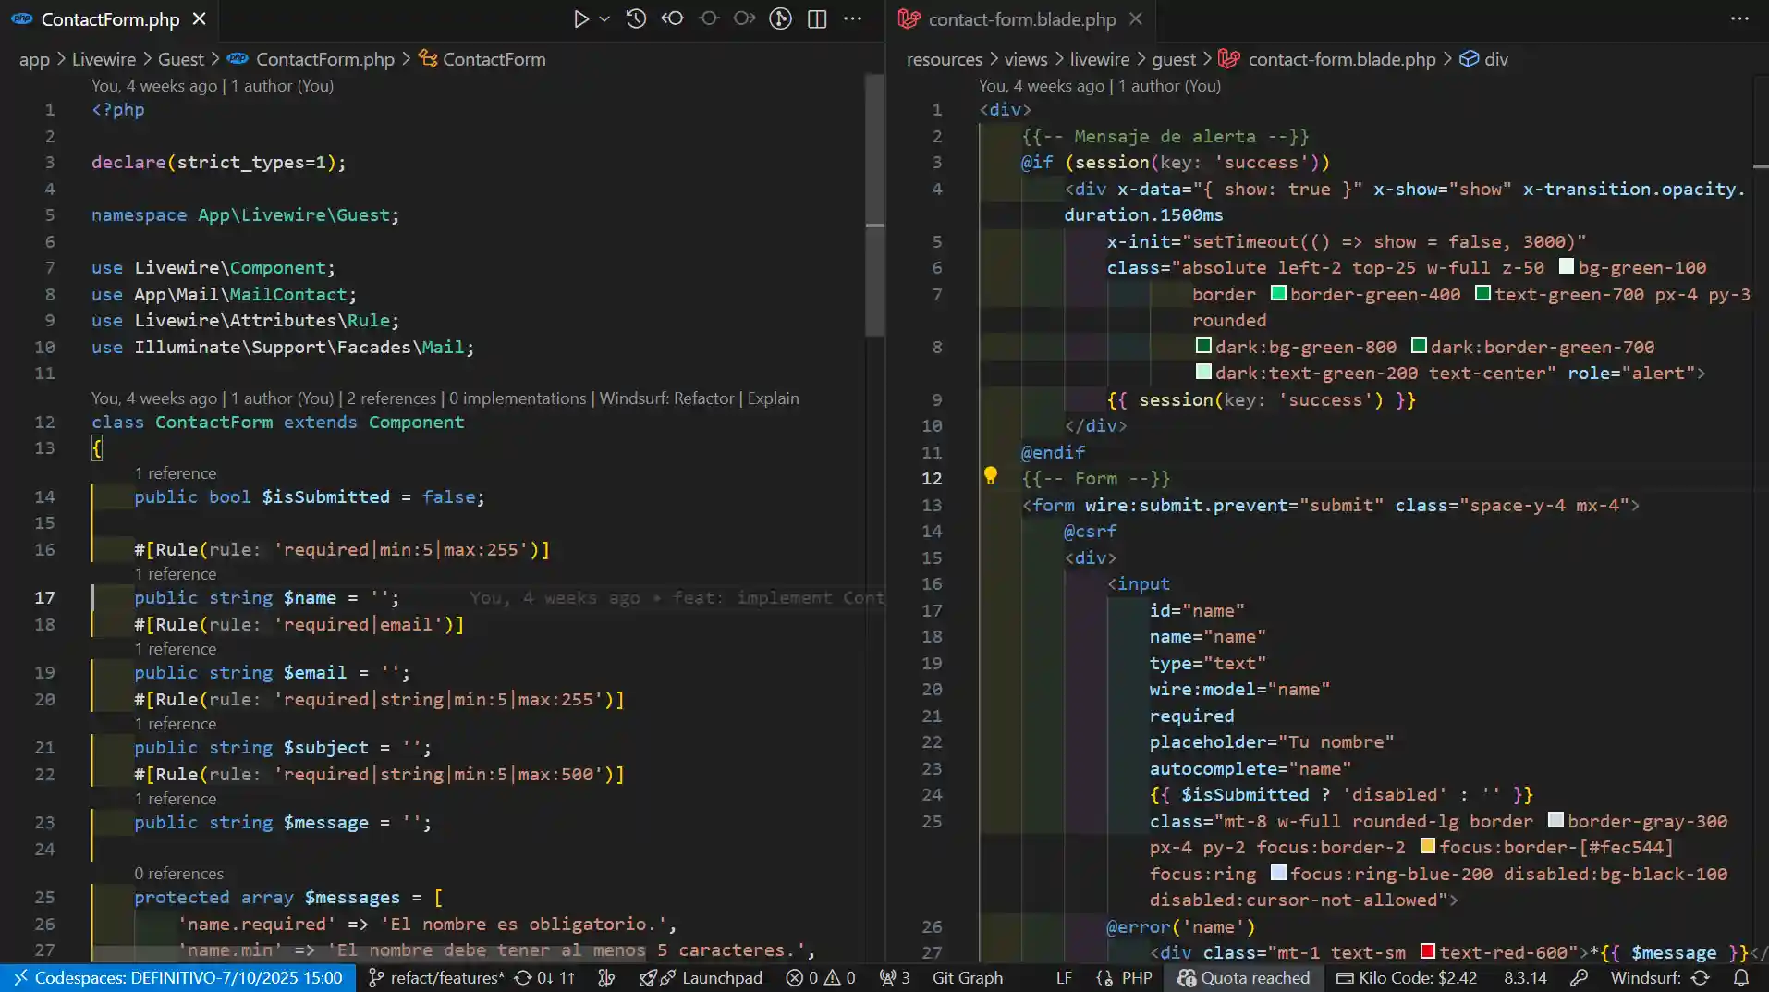
Task: Open the Codespaces remote indicator
Action: tap(177, 977)
